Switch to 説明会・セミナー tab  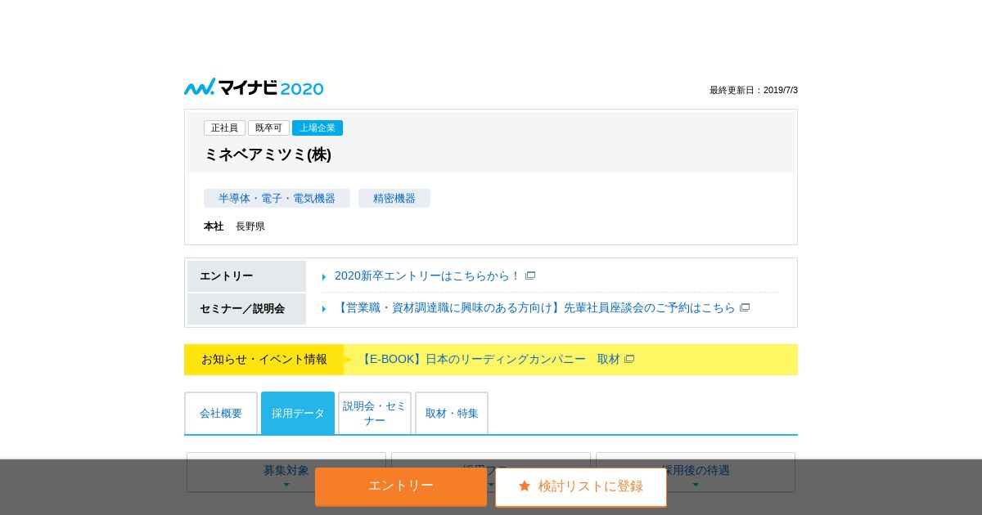pyautogui.click(x=375, y=414)
